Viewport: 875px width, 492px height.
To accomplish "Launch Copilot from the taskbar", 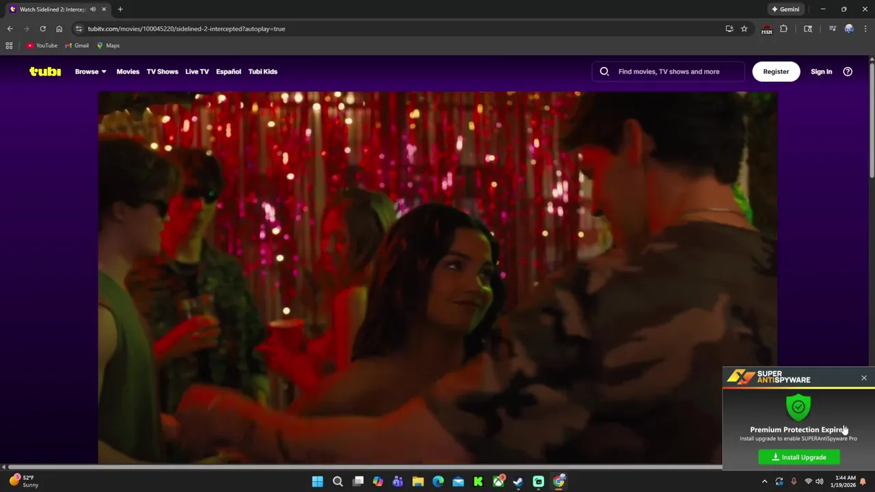I will click(x=378, y=482).
